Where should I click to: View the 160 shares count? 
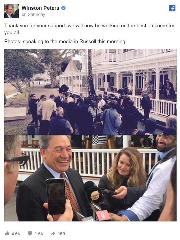point(61,234)
